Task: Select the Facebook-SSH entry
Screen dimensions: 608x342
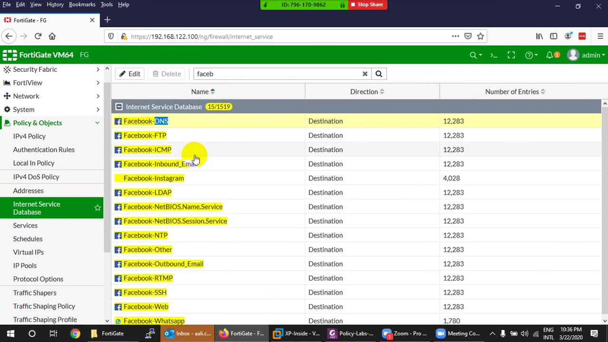Action: coord(145,292)
